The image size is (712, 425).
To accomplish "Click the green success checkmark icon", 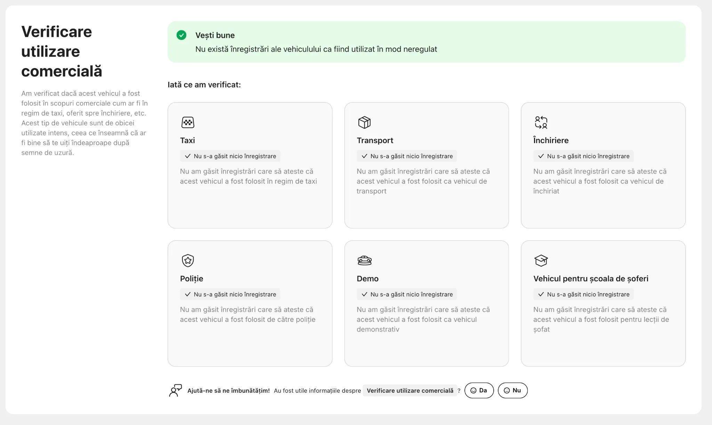I will click(x=181, y=35).
